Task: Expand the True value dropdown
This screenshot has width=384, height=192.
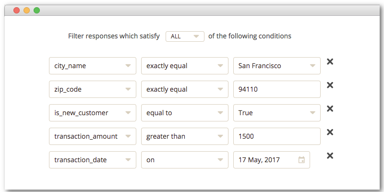Action: pos(277,113)
